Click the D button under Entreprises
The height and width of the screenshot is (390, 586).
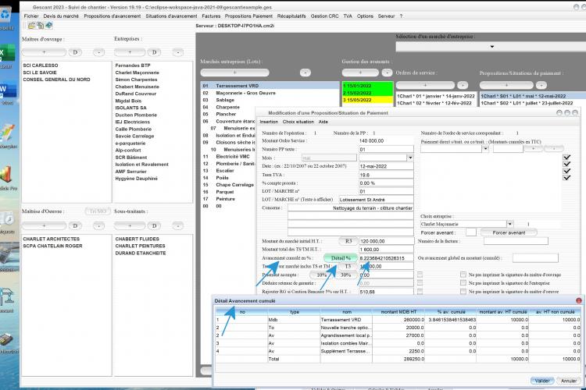pyautogui.click(x=154, y=52)
